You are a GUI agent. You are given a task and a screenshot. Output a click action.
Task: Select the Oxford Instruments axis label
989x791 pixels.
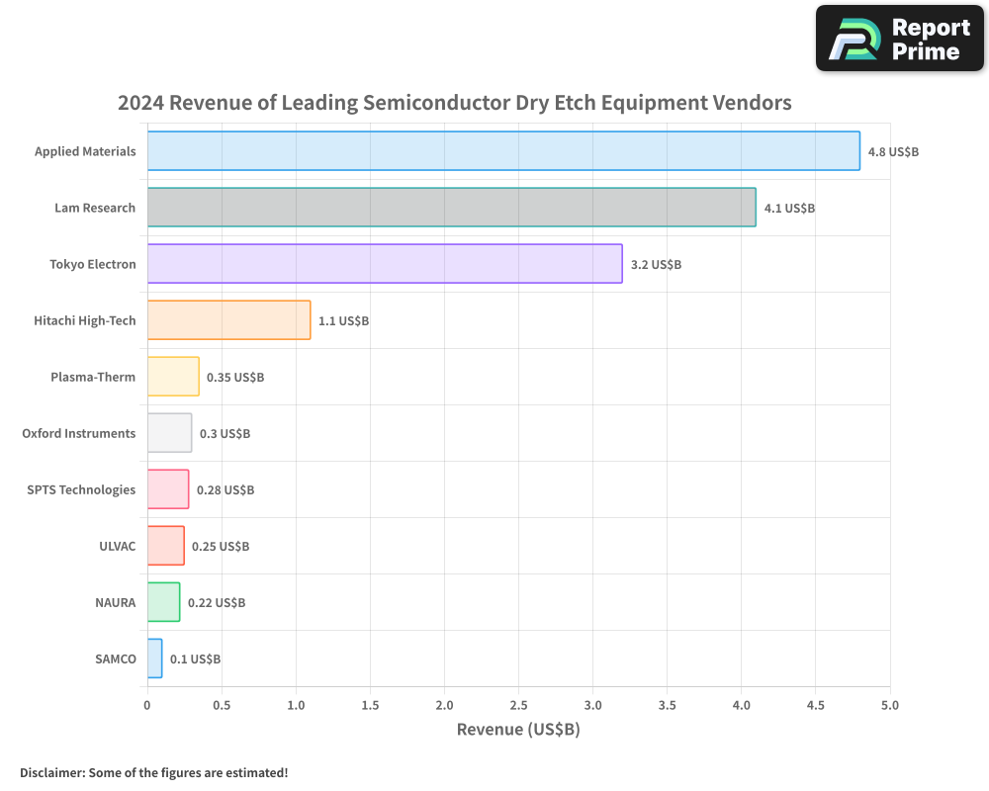[x=78, y=433]
